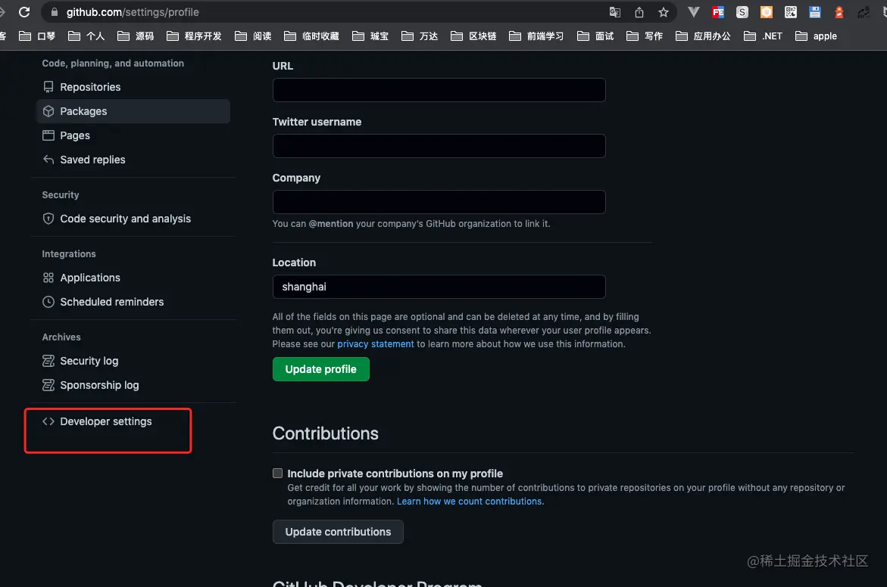Open Pages settings in sidebar

tap(133, 135)
